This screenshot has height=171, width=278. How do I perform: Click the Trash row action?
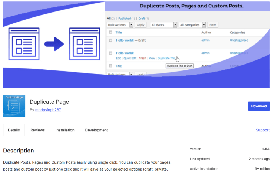click(x=143, y=58)
